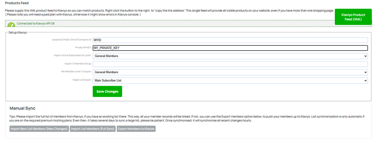This screenshot has width=376, height=142.
Task: Click Export Members to Klaviyo button
Action: tap(136, 129)
